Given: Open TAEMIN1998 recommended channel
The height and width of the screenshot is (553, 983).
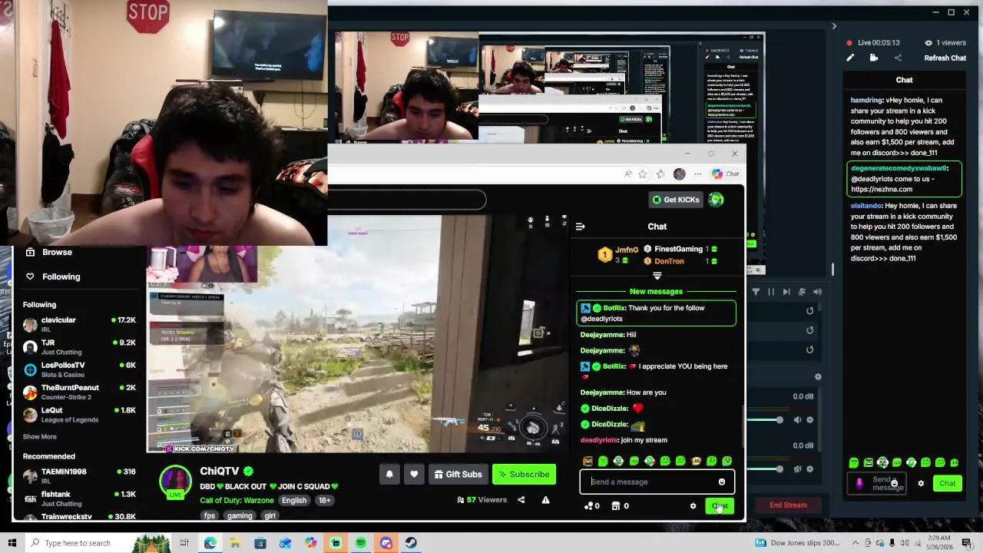Looking at the screenshot, I should tap(79, 475).
